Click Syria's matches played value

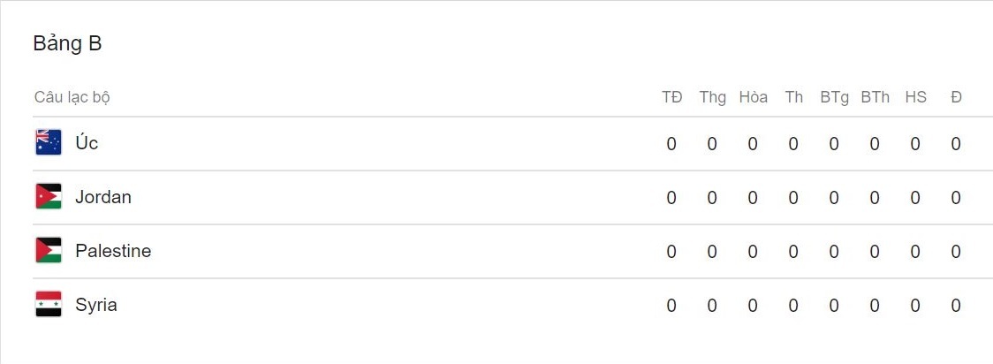click(x=671, y=306)
